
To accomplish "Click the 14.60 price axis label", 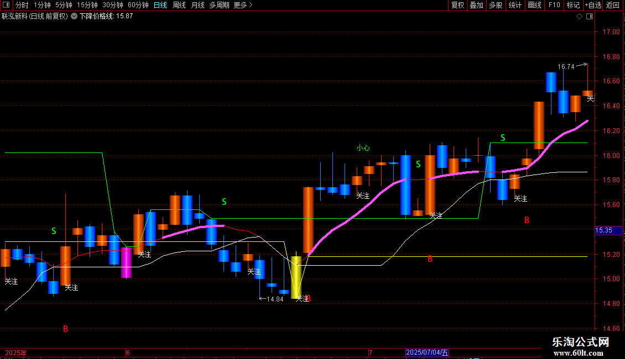I will 611,329.
